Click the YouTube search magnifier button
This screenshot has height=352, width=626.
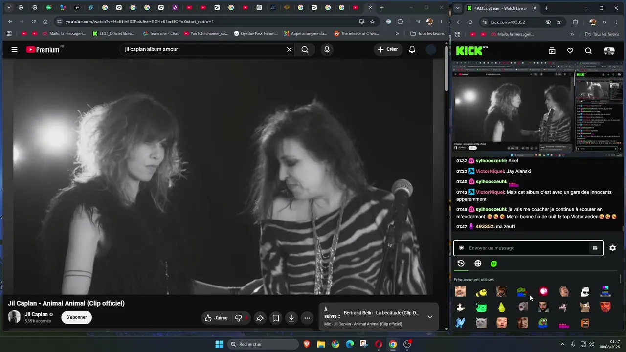305,49
